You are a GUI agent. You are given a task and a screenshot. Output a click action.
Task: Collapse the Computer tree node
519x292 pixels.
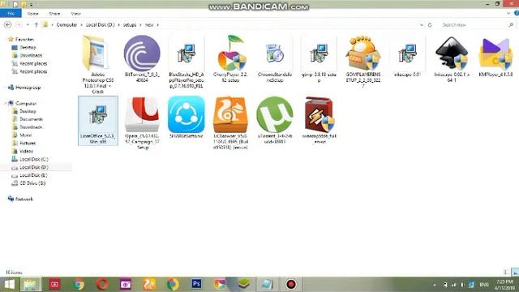coord(5,103)
